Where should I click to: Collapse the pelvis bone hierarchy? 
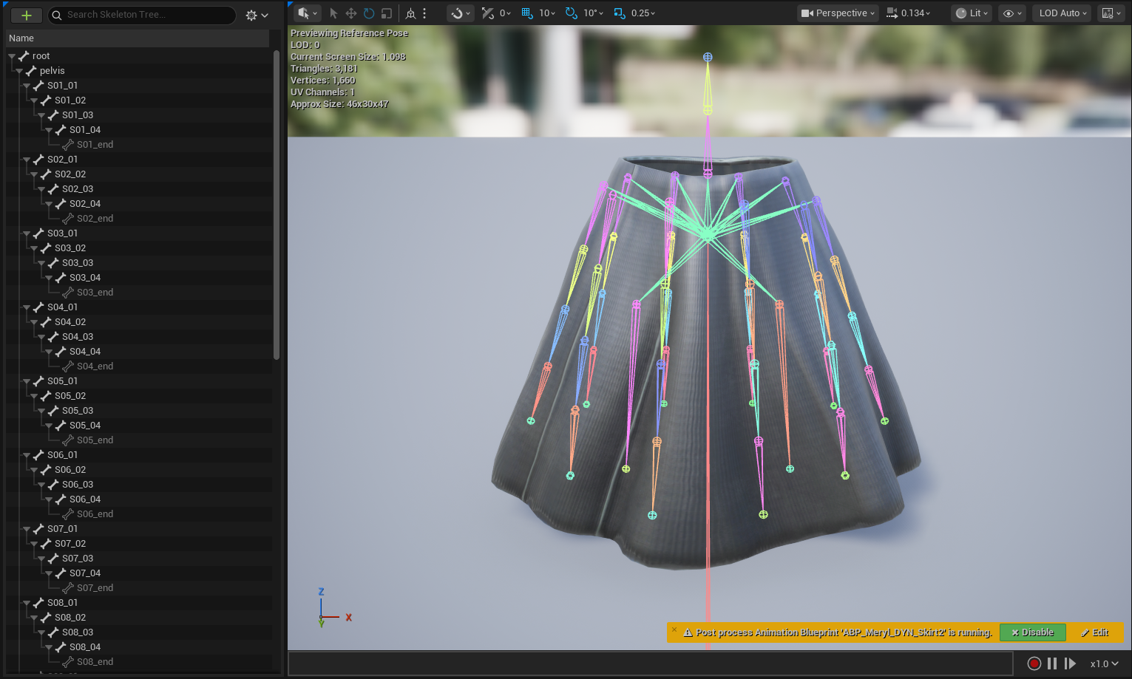click(x=19, y=71)
